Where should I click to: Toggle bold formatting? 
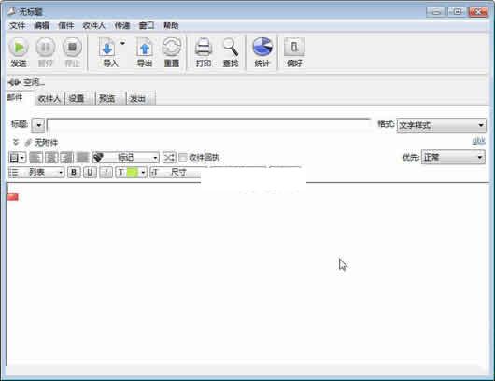click(x=74, y=173)
